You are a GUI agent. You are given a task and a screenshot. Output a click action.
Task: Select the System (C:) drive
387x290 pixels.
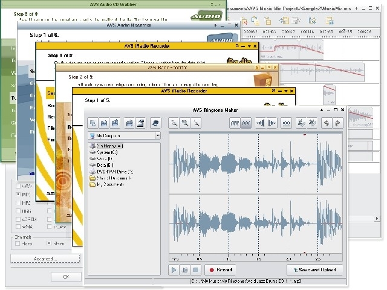(103, 152)
